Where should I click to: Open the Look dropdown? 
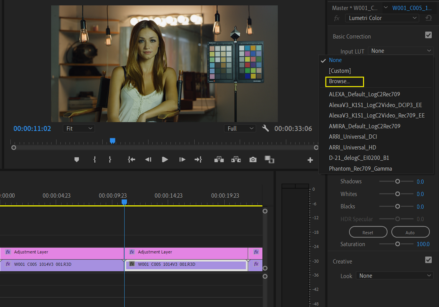point(395,276)
